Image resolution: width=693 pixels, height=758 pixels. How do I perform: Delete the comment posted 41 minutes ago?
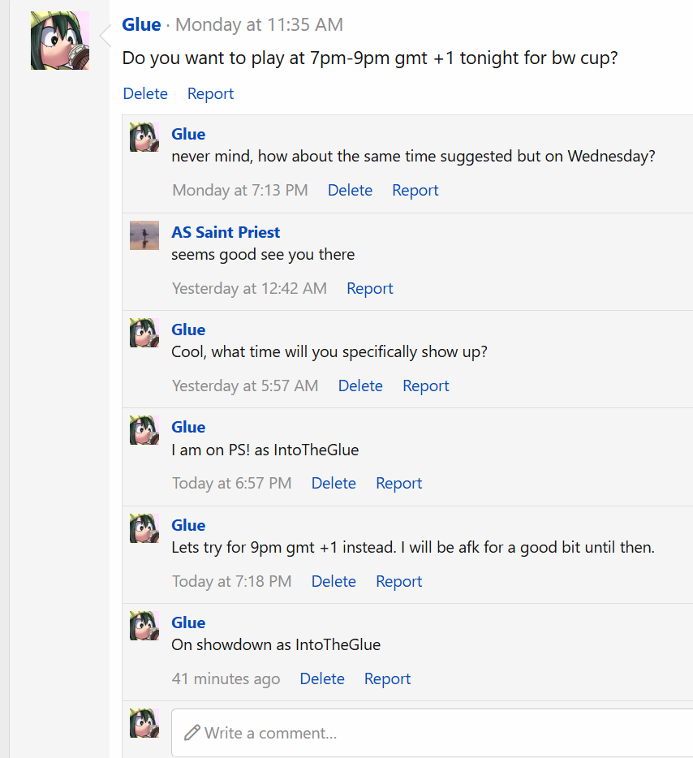pyautogui.click(x=322, y=678)
